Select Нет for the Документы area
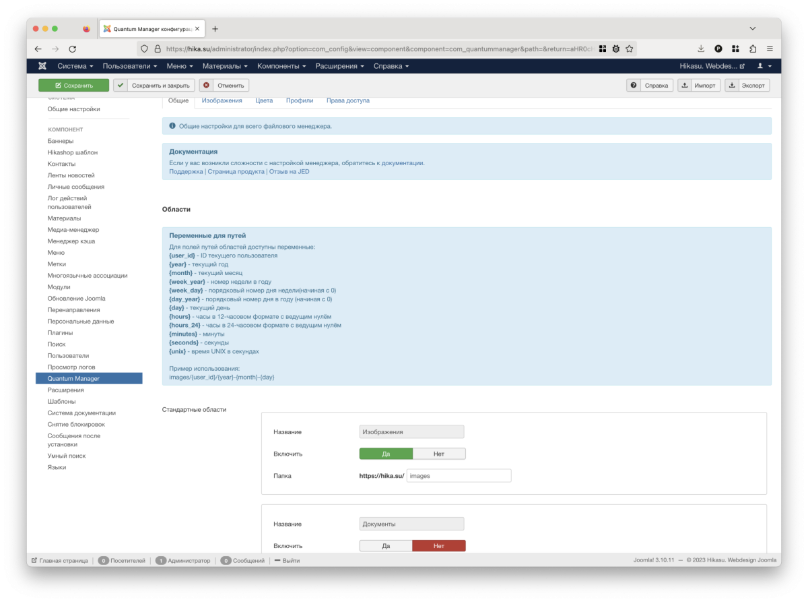 point(438,546)
